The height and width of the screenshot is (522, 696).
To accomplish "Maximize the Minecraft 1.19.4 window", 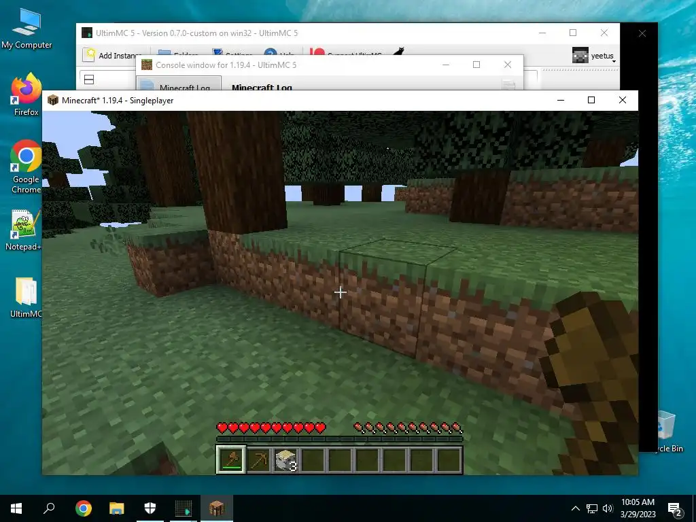I will (591, 101).
